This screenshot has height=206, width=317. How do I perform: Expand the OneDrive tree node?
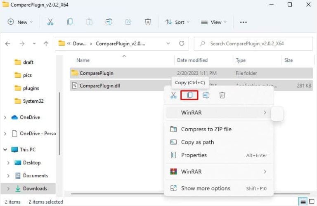pyautogui.click(x=5, y=118)
